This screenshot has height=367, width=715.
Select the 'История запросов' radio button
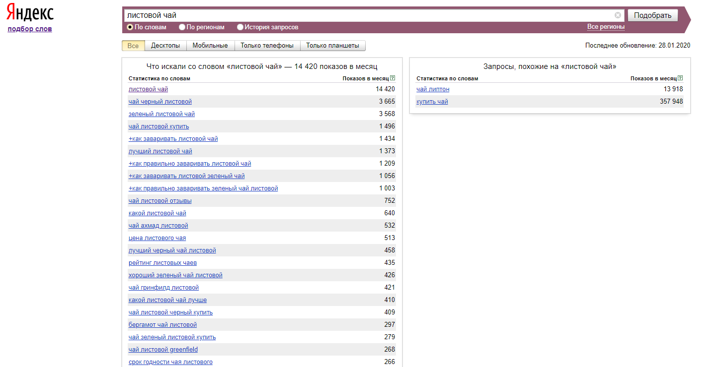coord(240,27)
